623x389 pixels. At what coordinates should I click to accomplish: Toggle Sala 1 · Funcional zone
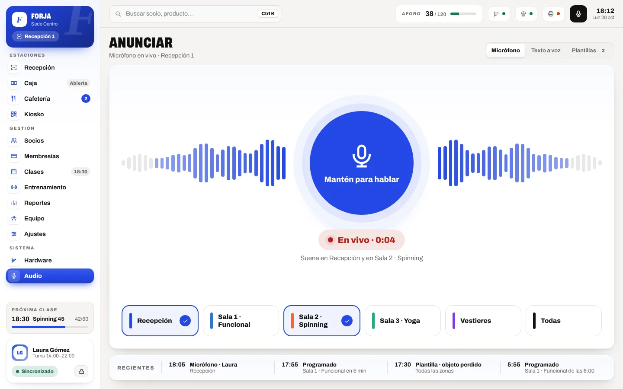point(241,321)
